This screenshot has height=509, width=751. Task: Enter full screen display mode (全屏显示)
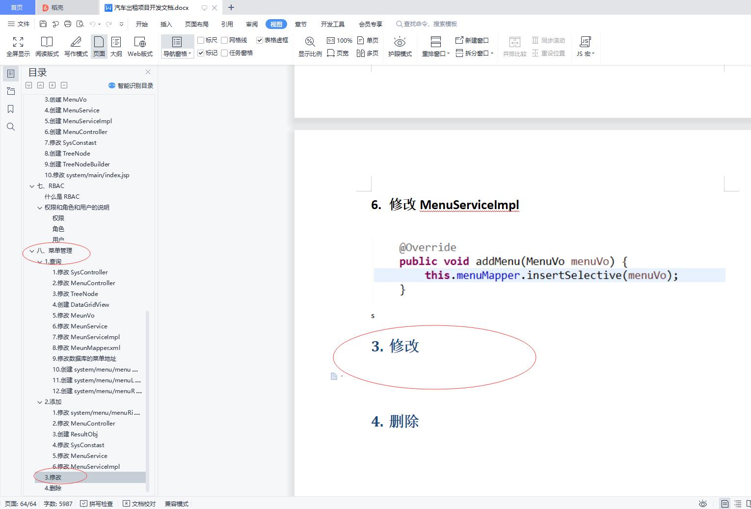pyautogui.click(x=18, y=47)
